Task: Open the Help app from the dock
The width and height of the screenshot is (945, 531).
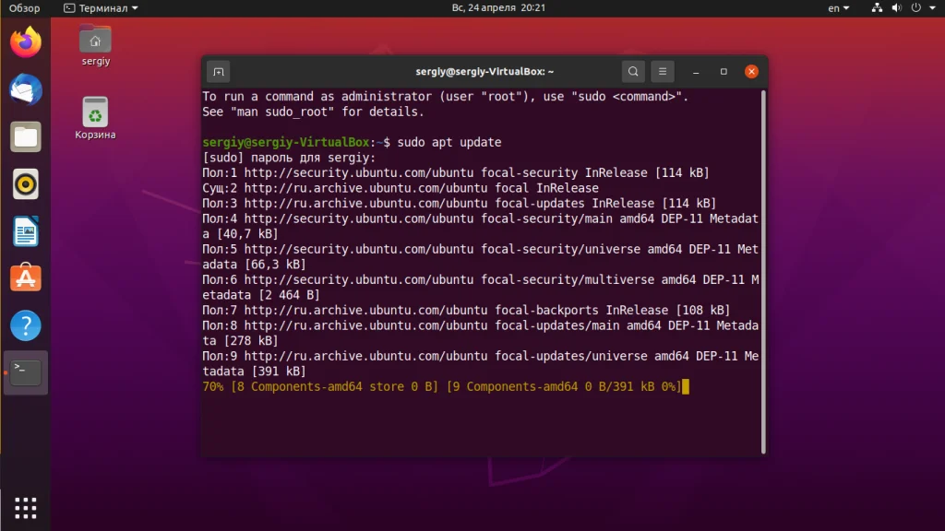Action: pos(25,324)
